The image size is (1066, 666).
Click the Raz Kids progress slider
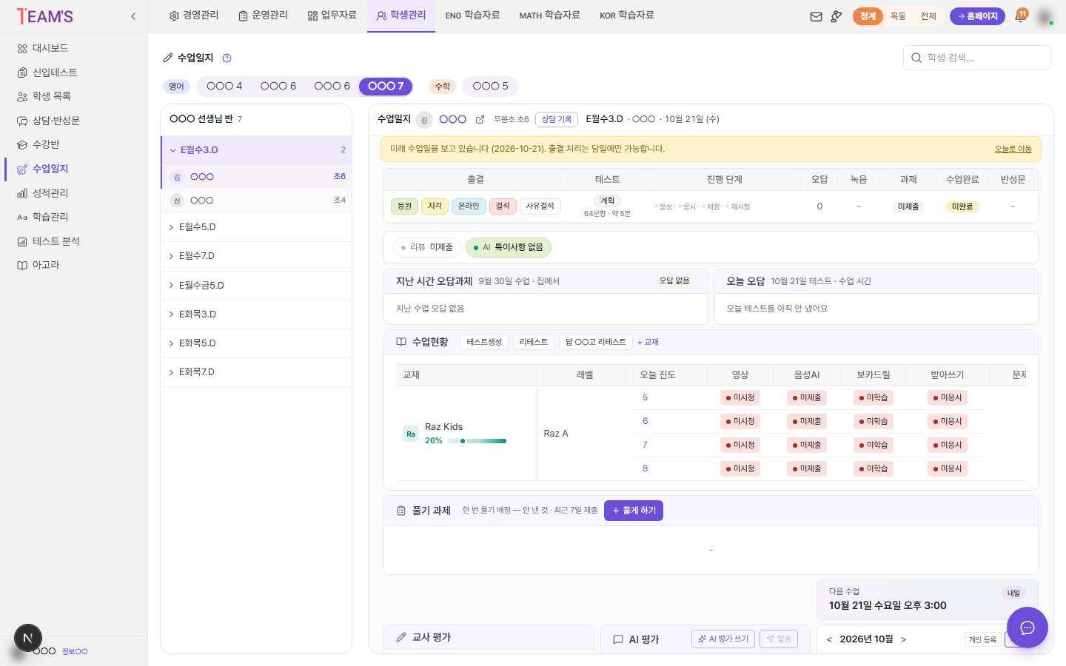click(x=477, y=441)
